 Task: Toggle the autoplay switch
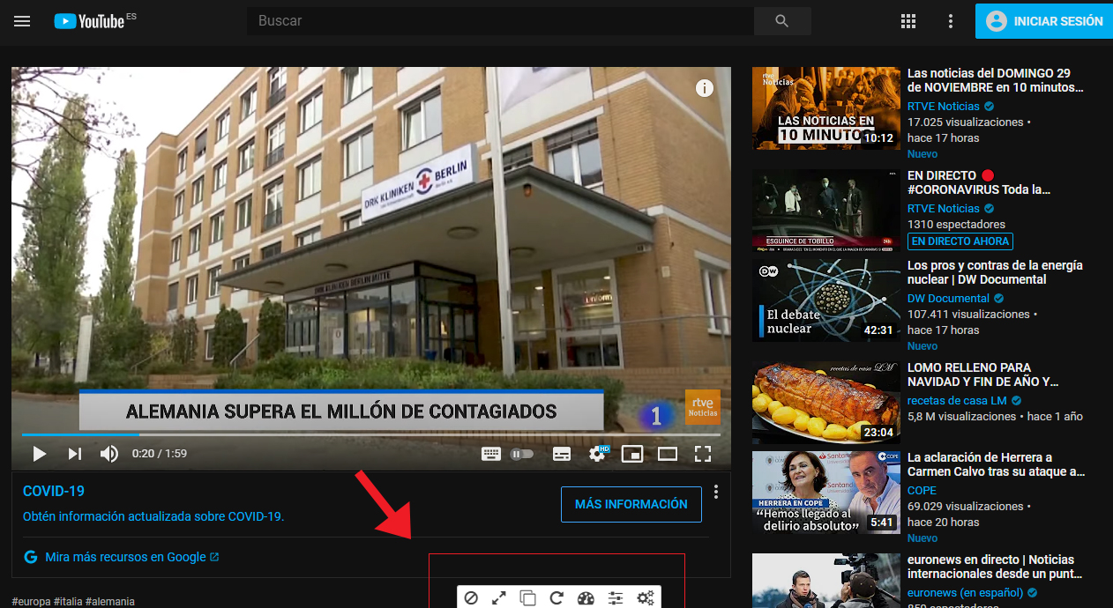[x=522, y=454]
